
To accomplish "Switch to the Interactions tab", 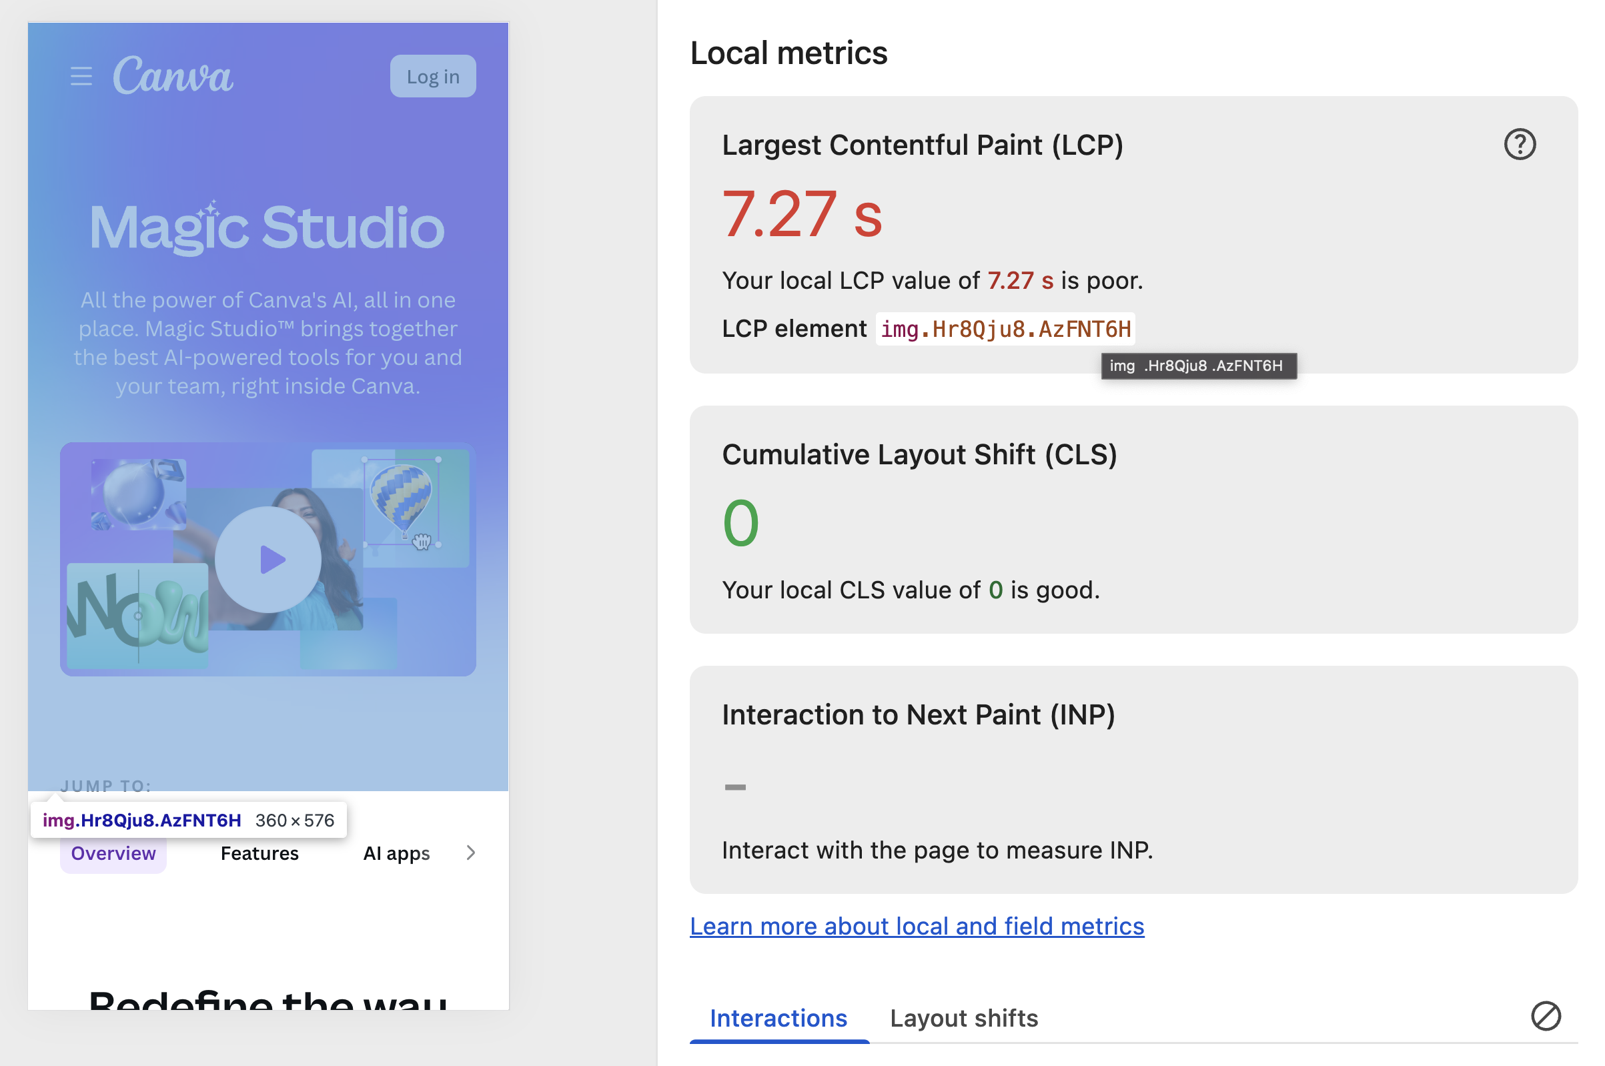I will 778,1018.
